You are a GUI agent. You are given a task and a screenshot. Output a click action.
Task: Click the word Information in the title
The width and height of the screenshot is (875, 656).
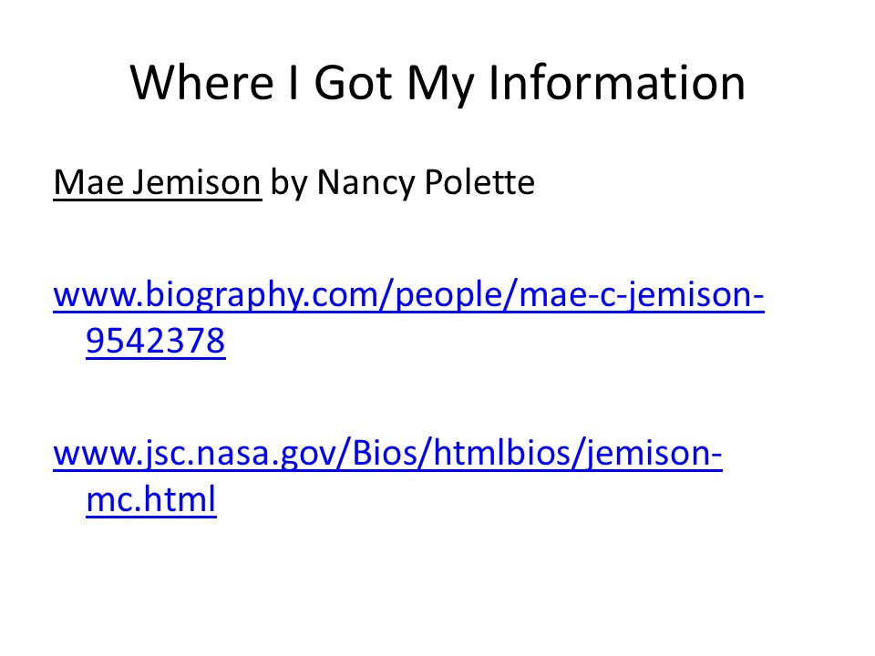[x=617, y=83]
